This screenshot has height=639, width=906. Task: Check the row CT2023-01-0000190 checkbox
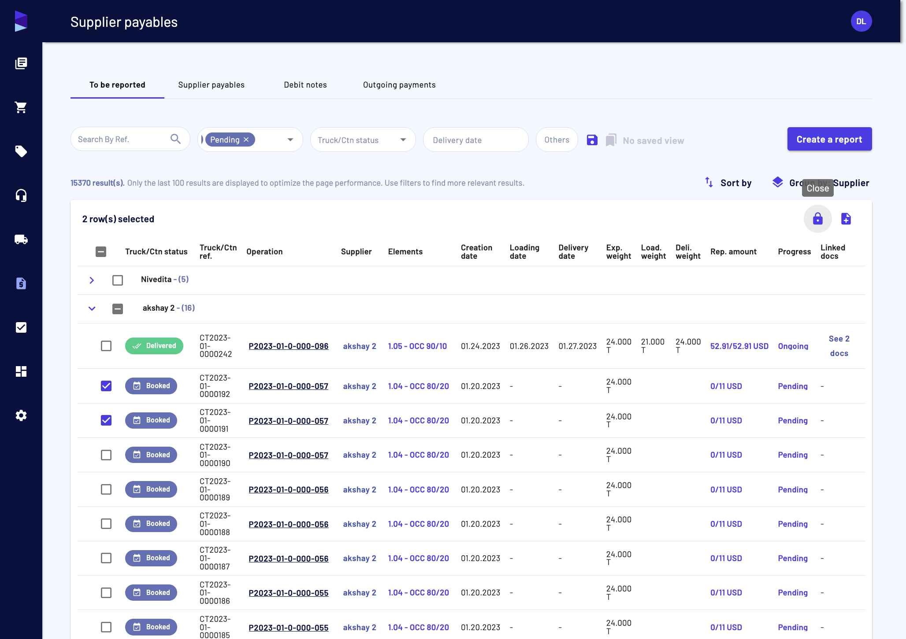click(x=106, y=455)
